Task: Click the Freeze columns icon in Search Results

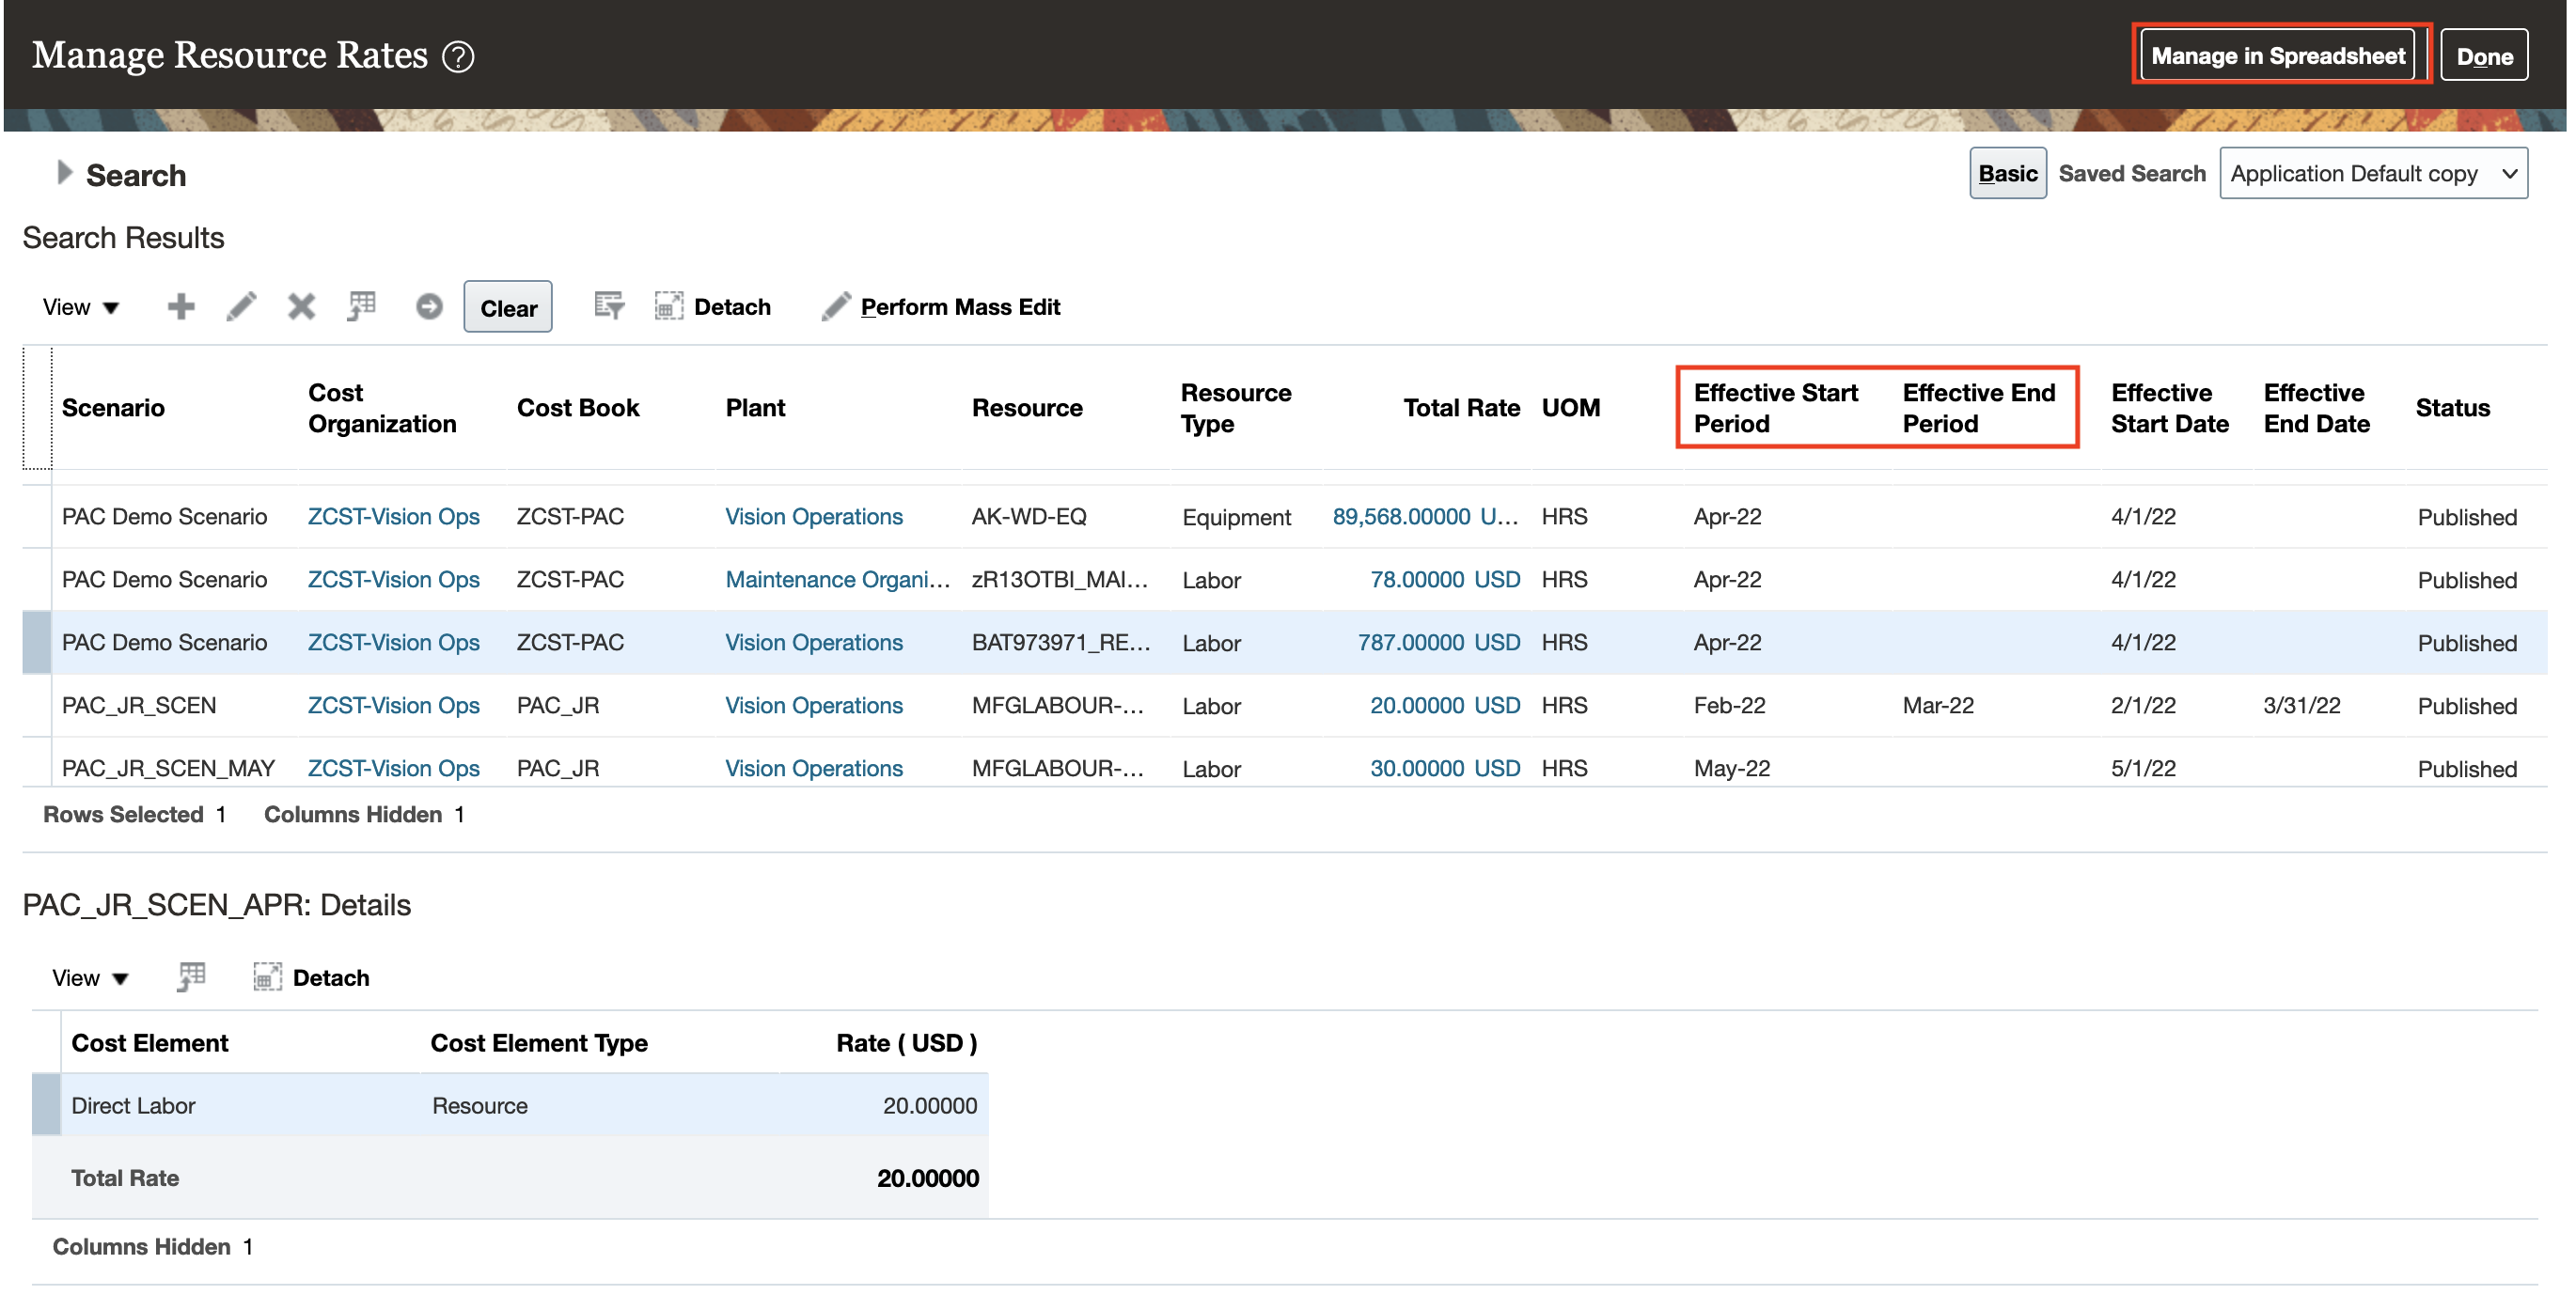Action: [x=362, y=306]
